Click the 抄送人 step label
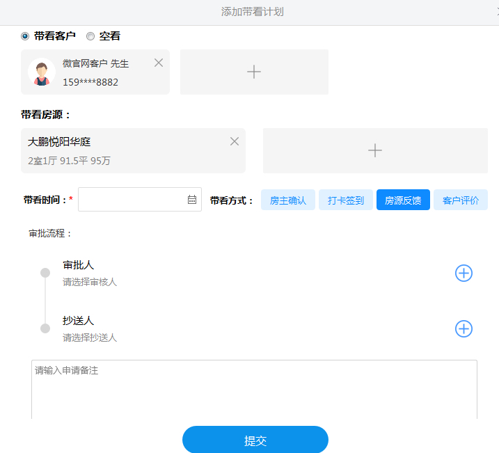 tap(78, 321)
